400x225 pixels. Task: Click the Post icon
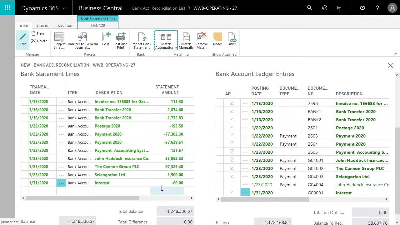tap(106, 39)
